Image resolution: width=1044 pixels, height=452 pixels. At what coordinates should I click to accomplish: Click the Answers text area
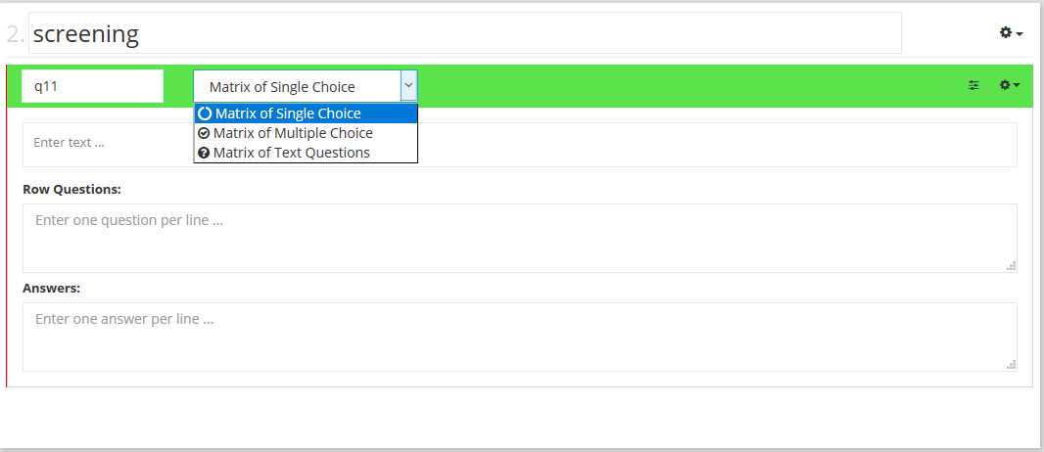click(519, 337)
